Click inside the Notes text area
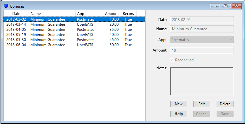 (202, 81)
